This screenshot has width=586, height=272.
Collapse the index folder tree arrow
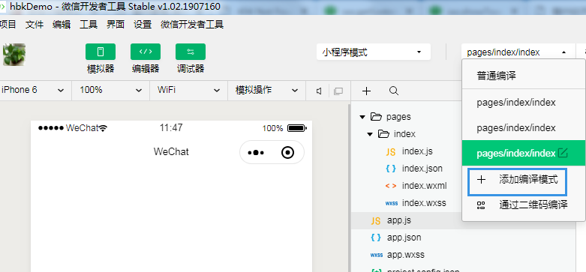pyautogui.click(x=370, y=134)
